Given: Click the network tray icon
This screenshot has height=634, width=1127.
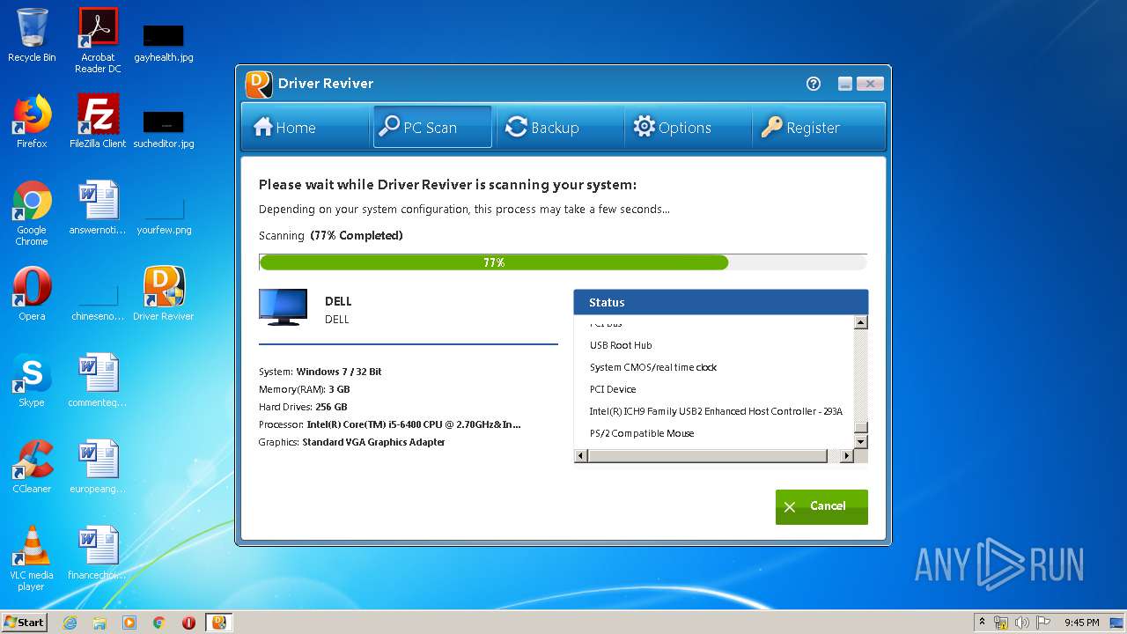Looking at the screenshot, I should 1001,623.
